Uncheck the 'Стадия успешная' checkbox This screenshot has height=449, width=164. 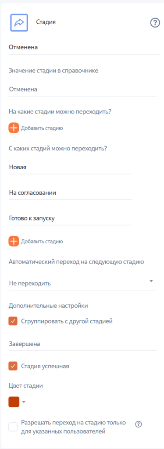pyautogui.click(x=13, y=366)
